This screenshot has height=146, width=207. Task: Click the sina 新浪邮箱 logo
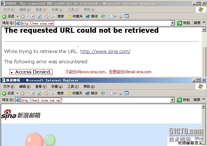coord(21,115)
